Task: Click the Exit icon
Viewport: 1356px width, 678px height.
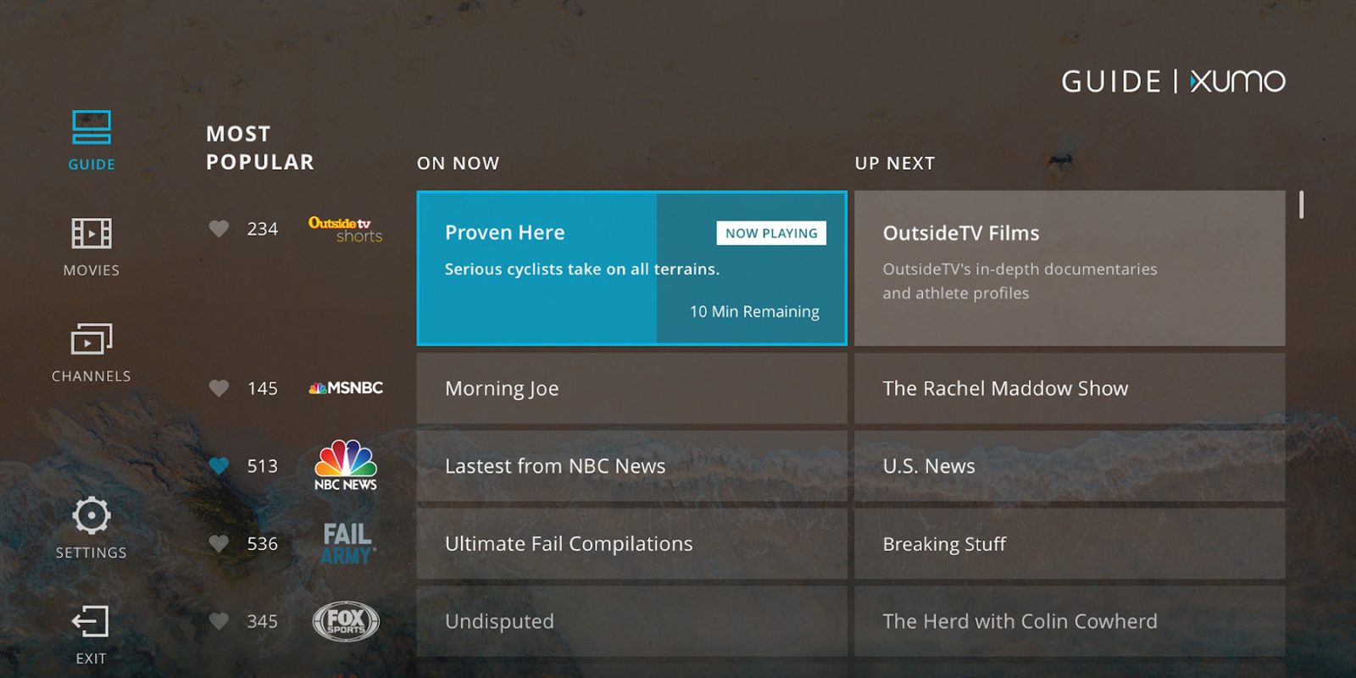Action: 91,621
